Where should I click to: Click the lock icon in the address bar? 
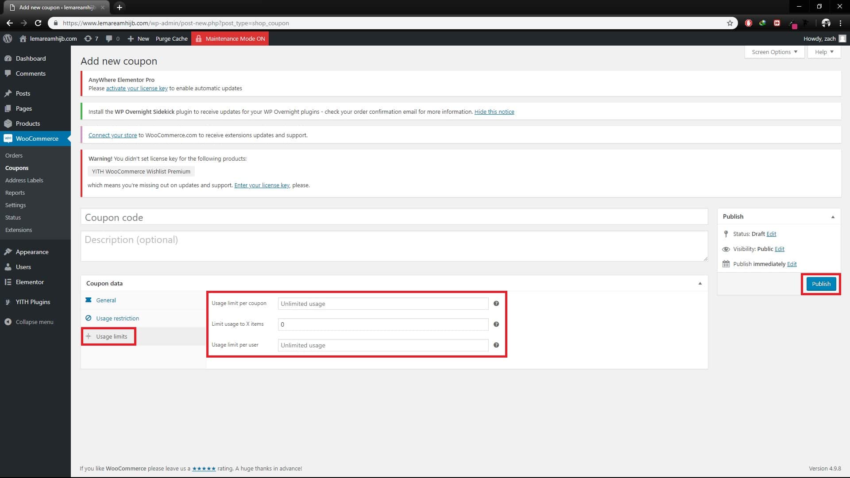55,23
